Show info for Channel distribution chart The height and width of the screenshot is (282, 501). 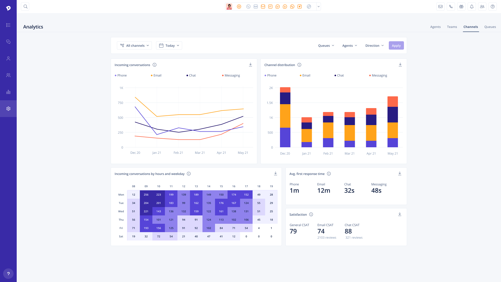pos(299,65)
